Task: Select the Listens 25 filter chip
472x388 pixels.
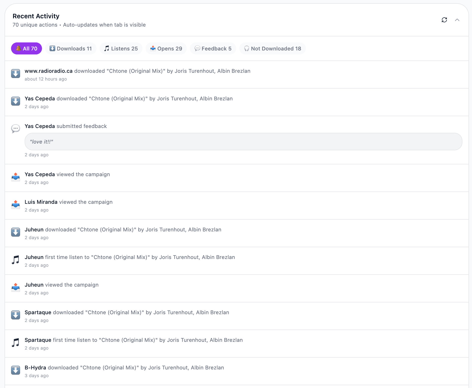Action: coord(121,48)
